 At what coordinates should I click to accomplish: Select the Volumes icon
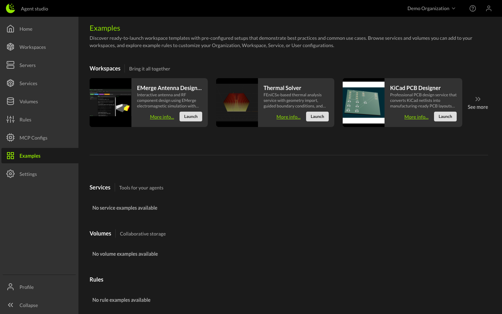click(10, 102)
